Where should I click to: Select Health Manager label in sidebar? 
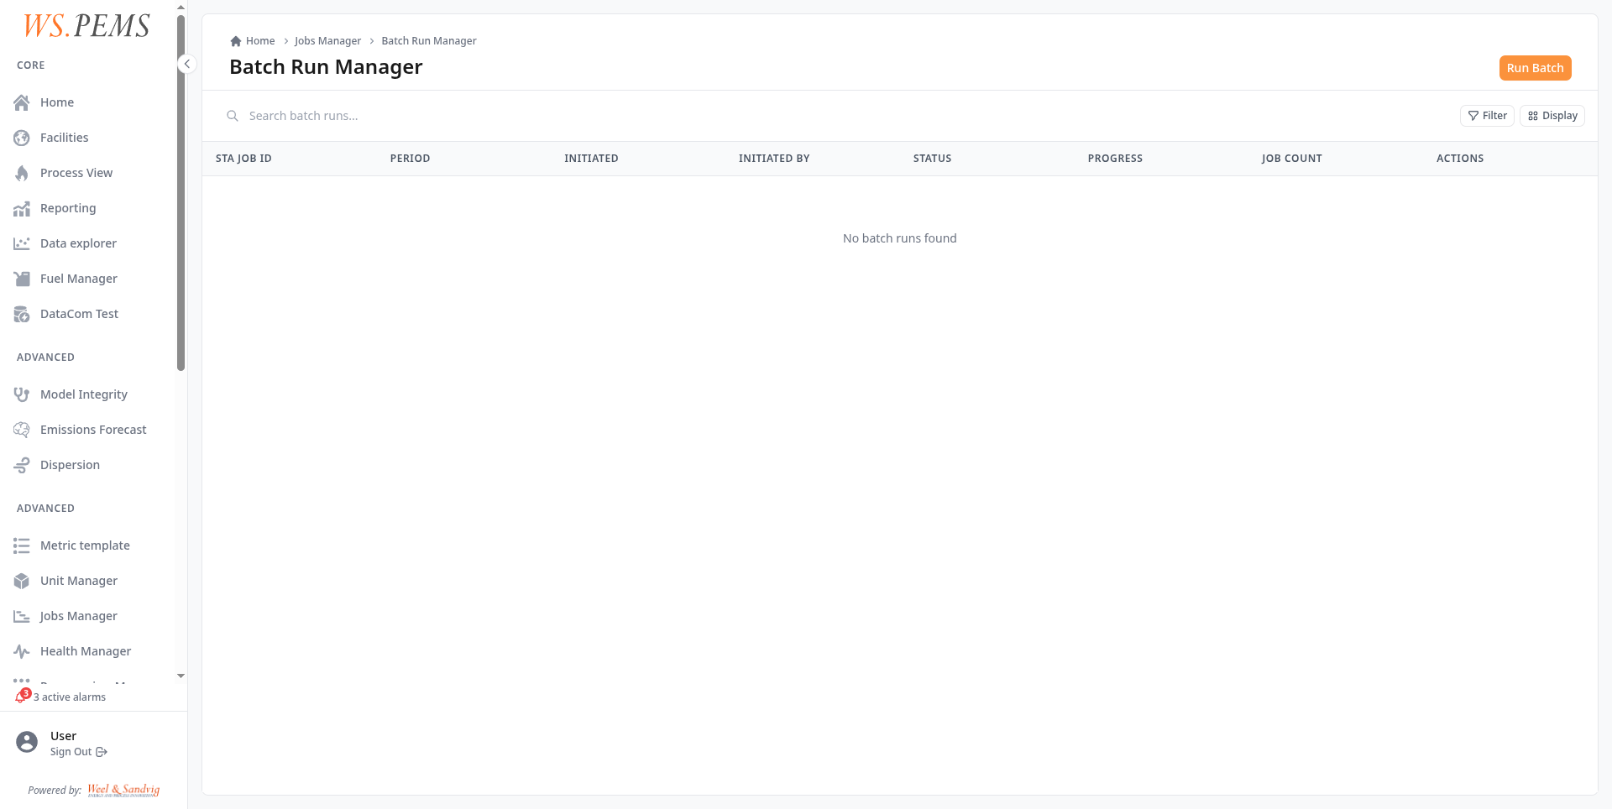[86, 651]
